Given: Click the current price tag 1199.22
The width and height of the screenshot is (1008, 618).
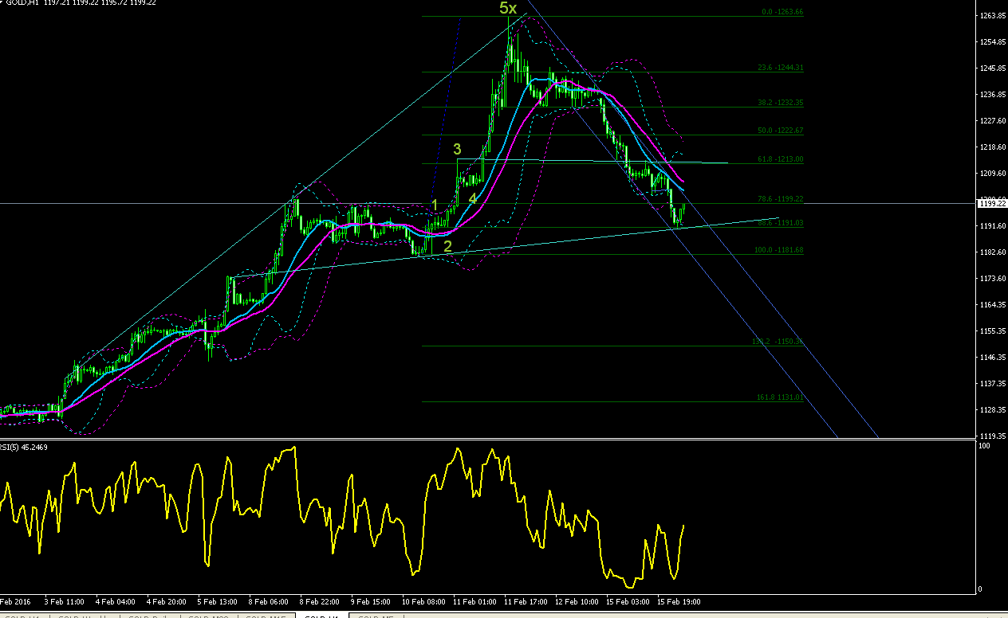Looking at the screenshot, I should click(992, 204).
